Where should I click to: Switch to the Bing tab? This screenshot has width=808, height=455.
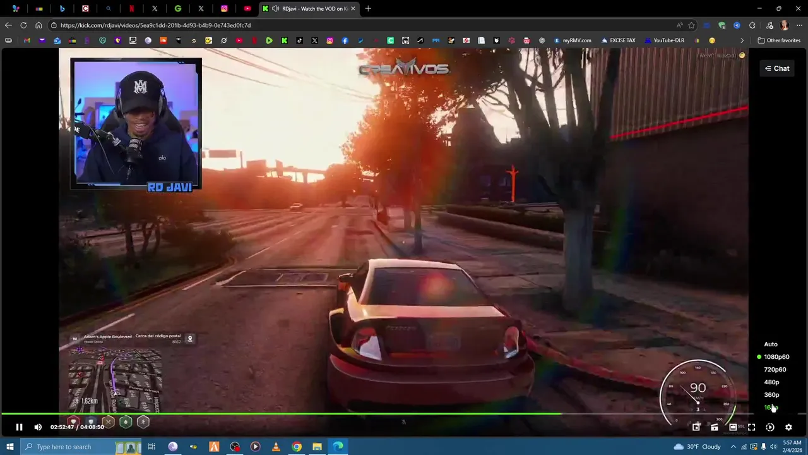62,8
